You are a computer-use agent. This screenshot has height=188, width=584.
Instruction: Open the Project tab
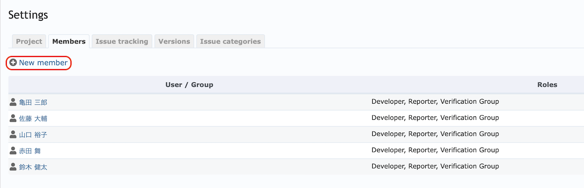(x=29, y=41)
